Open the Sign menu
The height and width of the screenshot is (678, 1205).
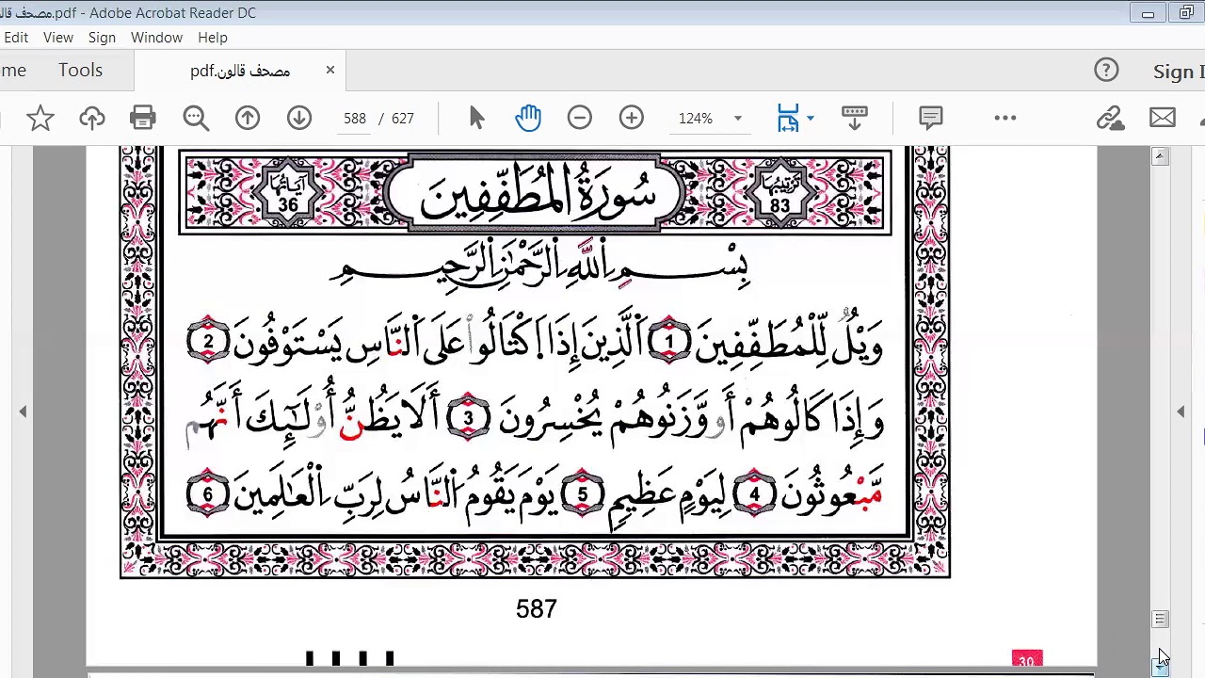pyautogui.click(x=102, y=38)
